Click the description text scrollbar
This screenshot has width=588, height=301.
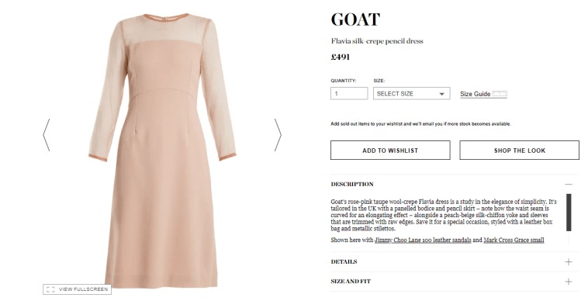coord(569,213)
